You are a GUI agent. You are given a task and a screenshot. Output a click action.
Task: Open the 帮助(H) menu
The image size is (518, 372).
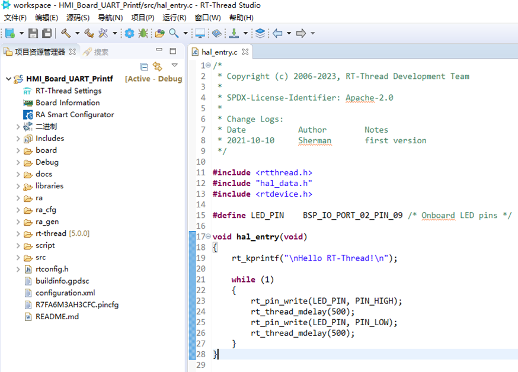tap(241, 18)
